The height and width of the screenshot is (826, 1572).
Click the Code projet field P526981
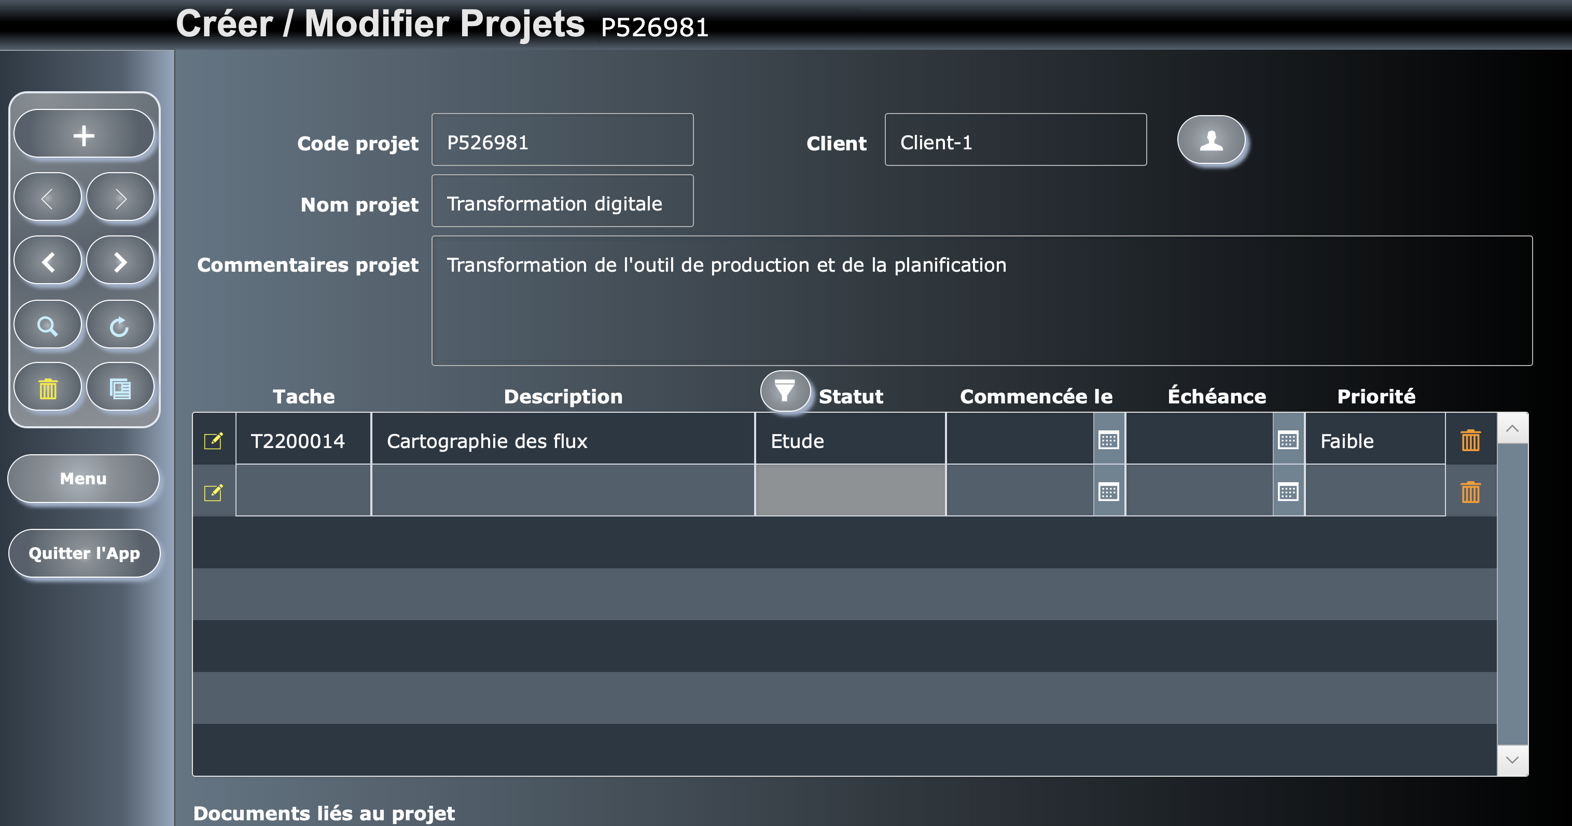click(x=563, y=139)
